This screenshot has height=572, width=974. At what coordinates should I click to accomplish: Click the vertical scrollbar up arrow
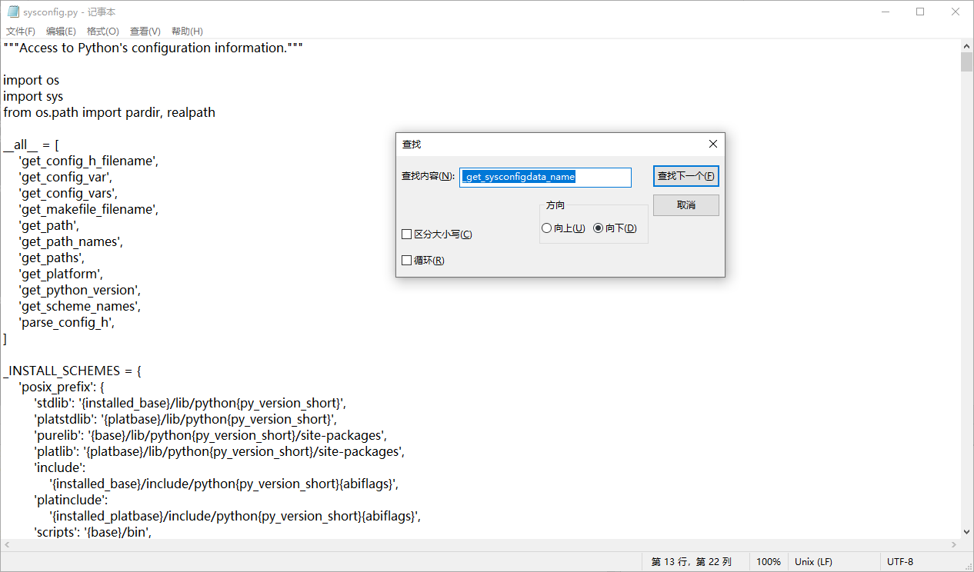[967, 45]
